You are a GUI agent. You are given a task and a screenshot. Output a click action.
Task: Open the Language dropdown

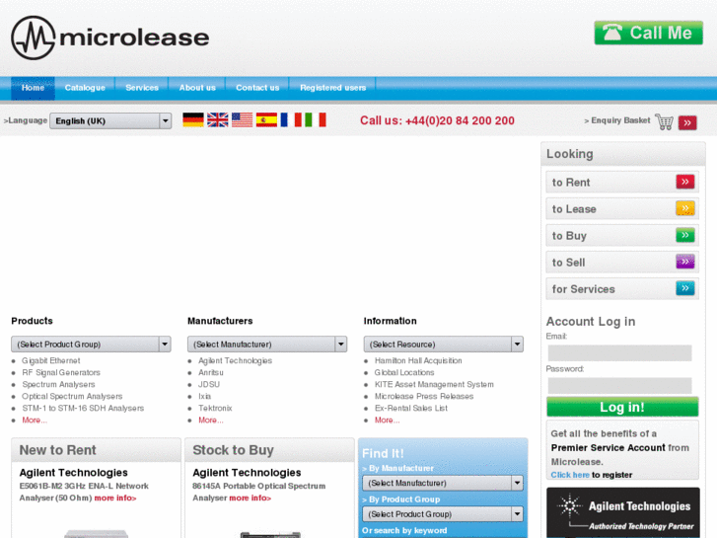click(110, 120)
